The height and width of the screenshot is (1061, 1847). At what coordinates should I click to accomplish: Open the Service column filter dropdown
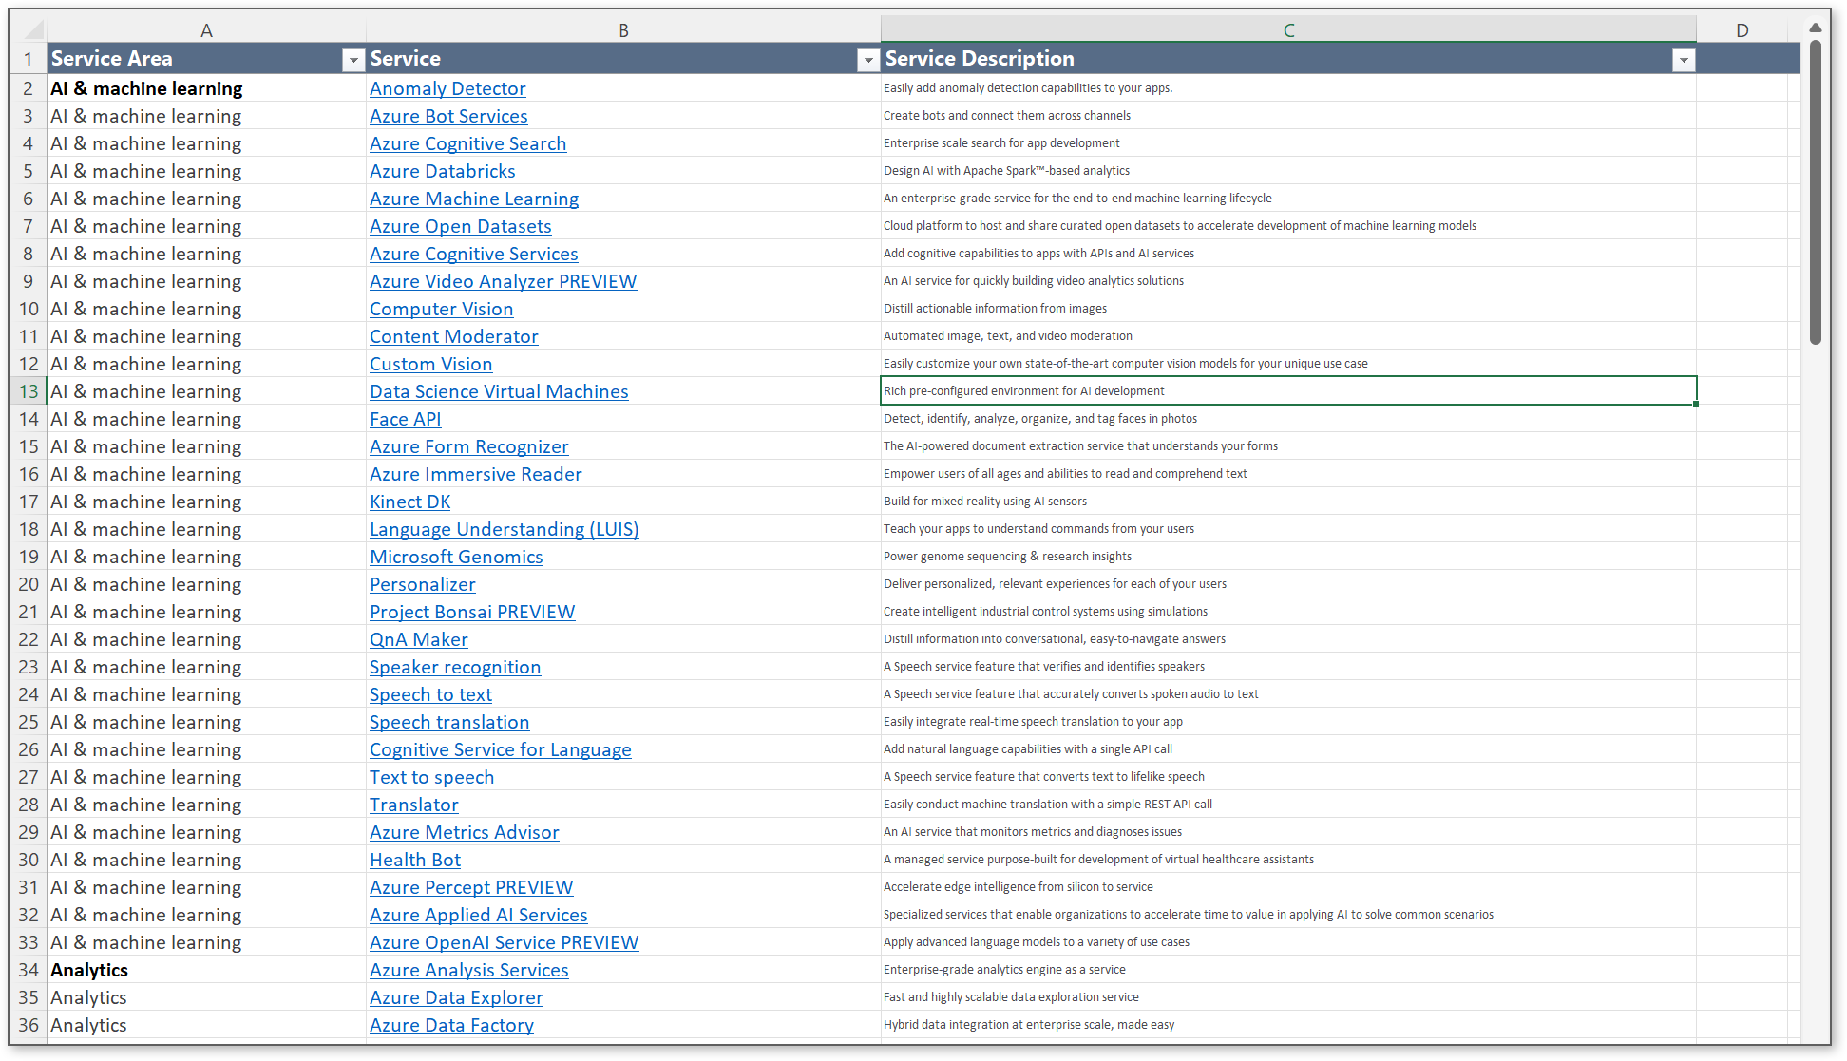coord(867,60)
